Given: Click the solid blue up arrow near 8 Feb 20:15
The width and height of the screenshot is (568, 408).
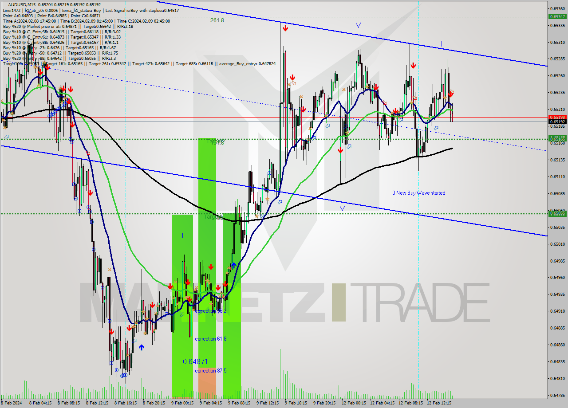Looking at the screenshot, I should click(141, 348).
